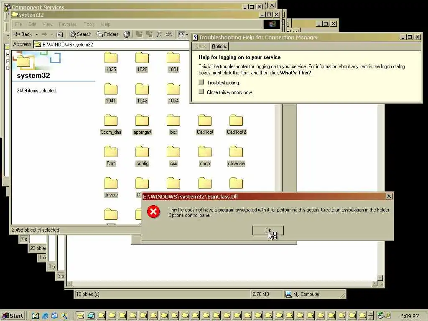
Task: Select the appmgmt folder
Action: 142,125
